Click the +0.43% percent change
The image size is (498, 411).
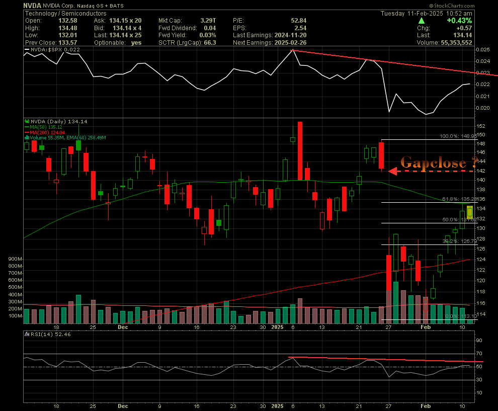(x=459, y=21)
